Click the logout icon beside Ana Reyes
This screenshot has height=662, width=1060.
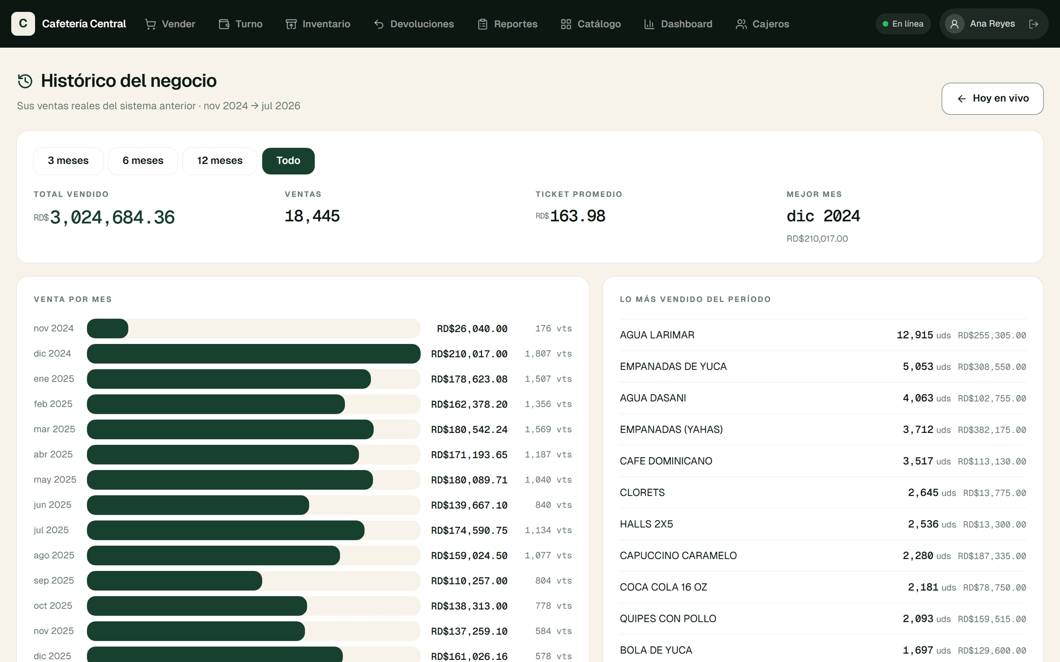[1034, 24]
